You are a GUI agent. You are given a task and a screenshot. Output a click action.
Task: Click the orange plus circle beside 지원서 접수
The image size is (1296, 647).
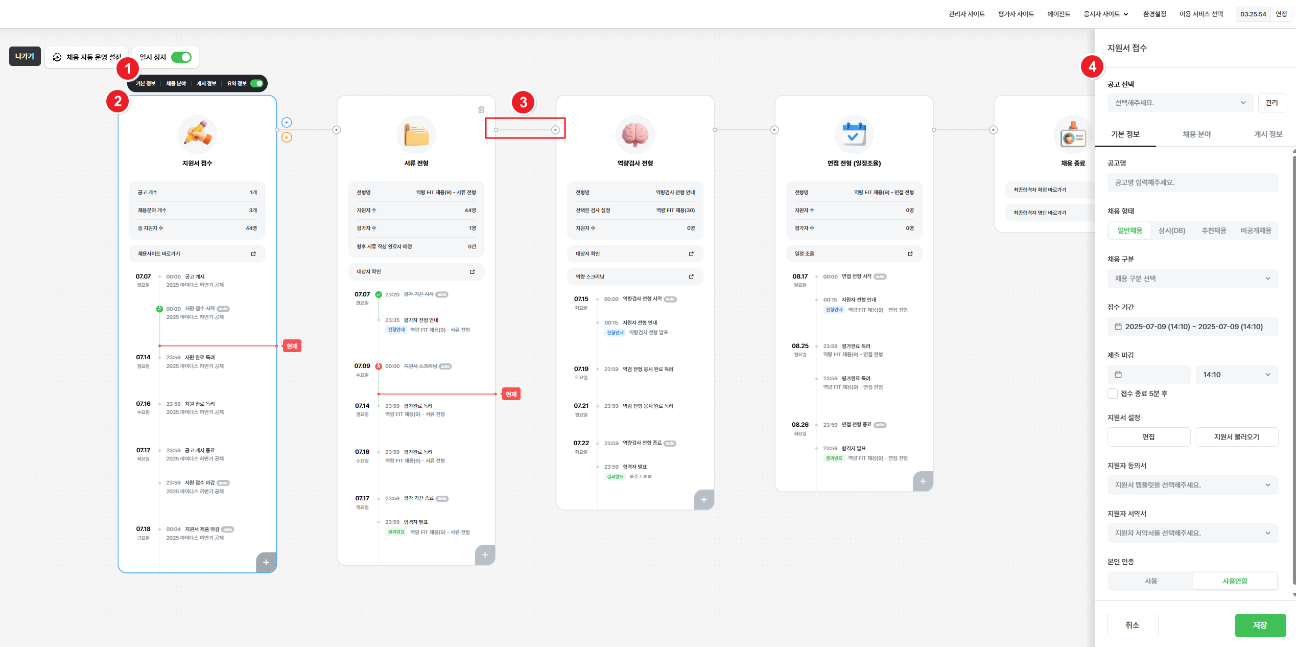(287, 137)
